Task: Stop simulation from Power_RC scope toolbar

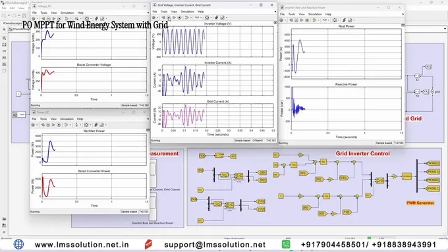Action: (59, 125)
